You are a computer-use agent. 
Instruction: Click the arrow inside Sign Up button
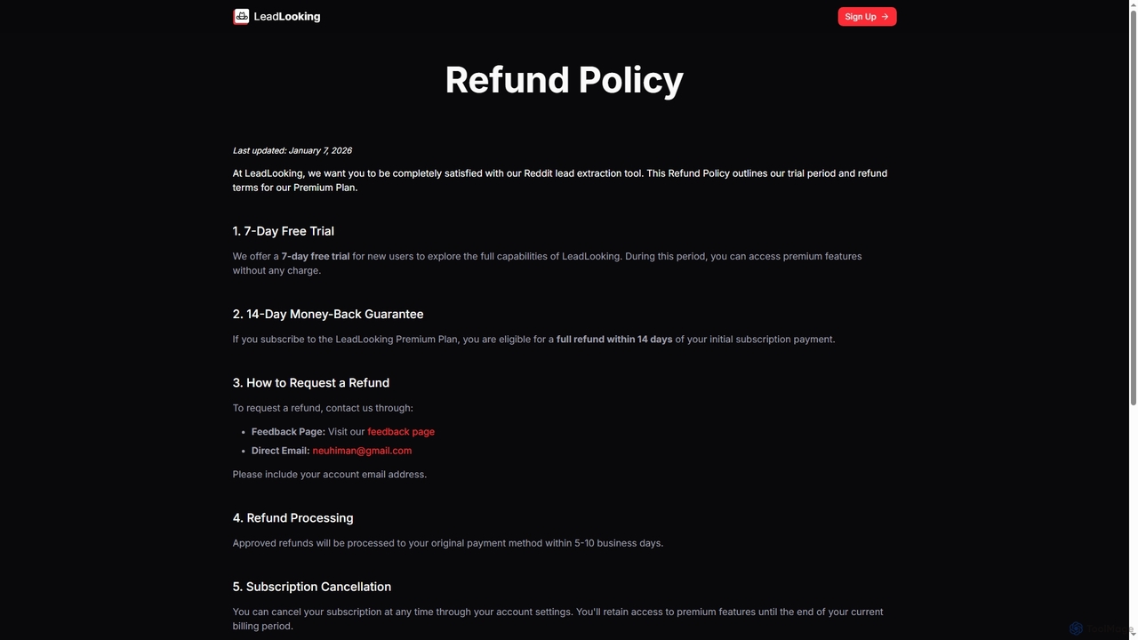[885, 17]
